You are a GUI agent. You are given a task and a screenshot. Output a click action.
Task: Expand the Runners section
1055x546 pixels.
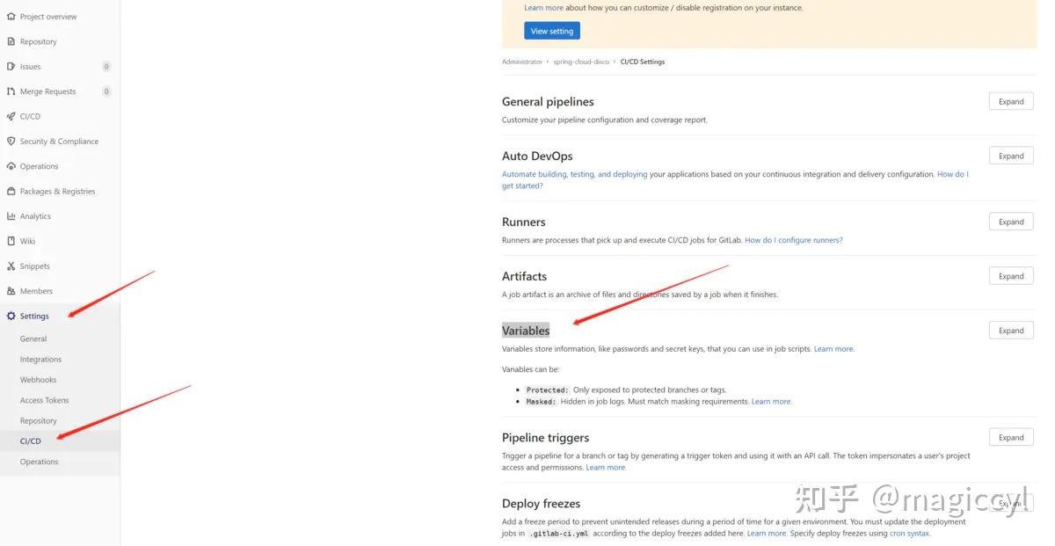click(1011, 222)
